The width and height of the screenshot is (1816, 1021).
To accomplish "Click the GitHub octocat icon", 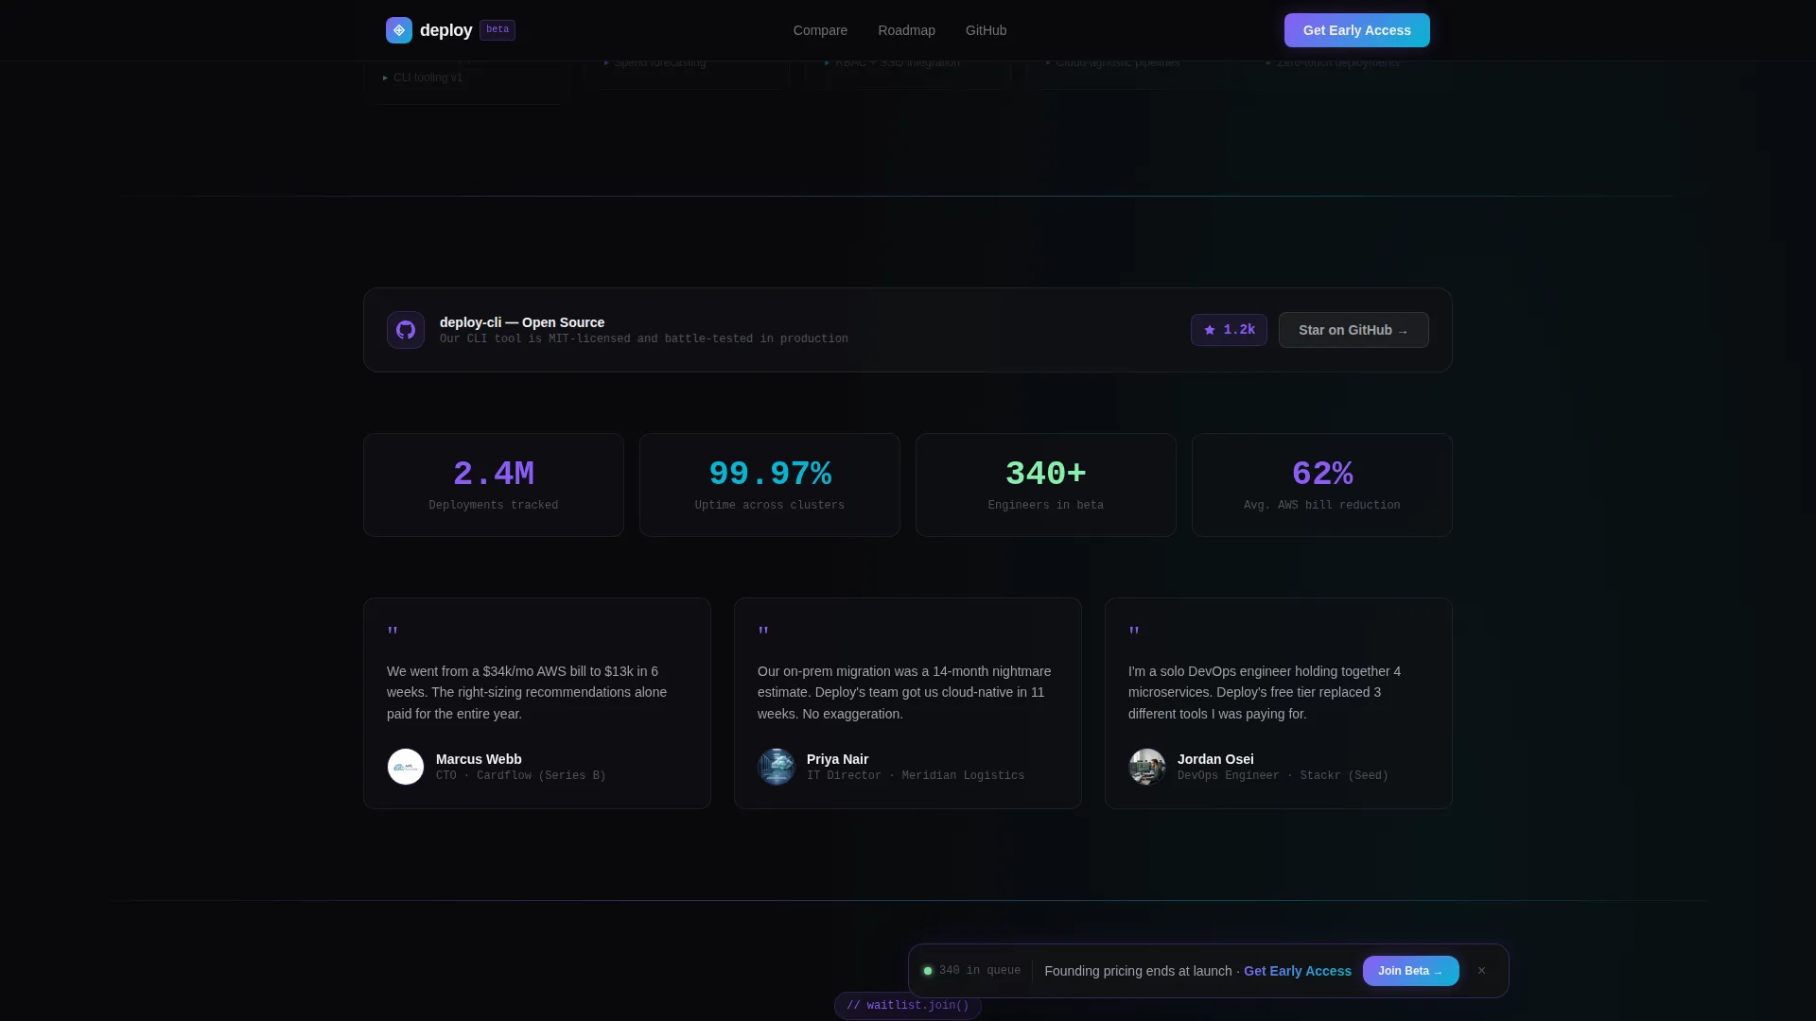I will click(x=406, y=330).
